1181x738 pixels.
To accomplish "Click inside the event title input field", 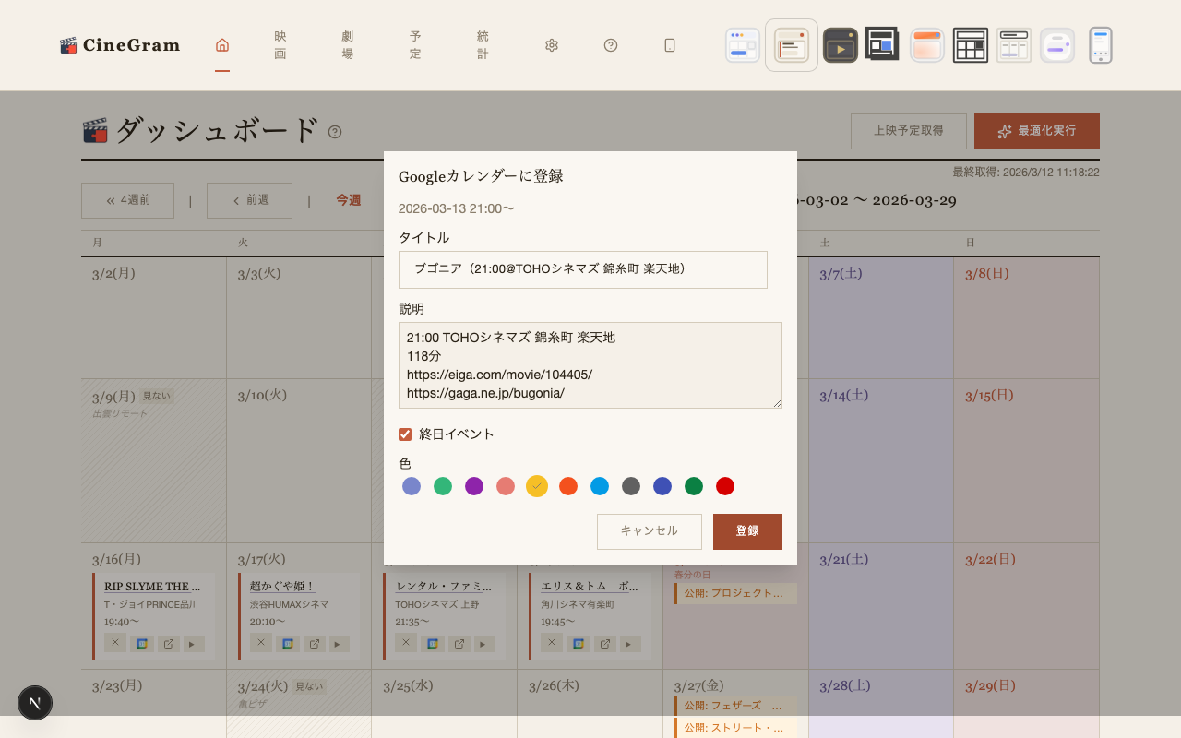I will [x=582, y=269].
